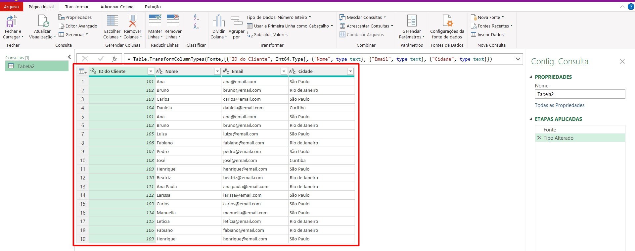Click the manuella@email.com cell
635x251 pixels.
pyautogui.click(x=255, y=213)
